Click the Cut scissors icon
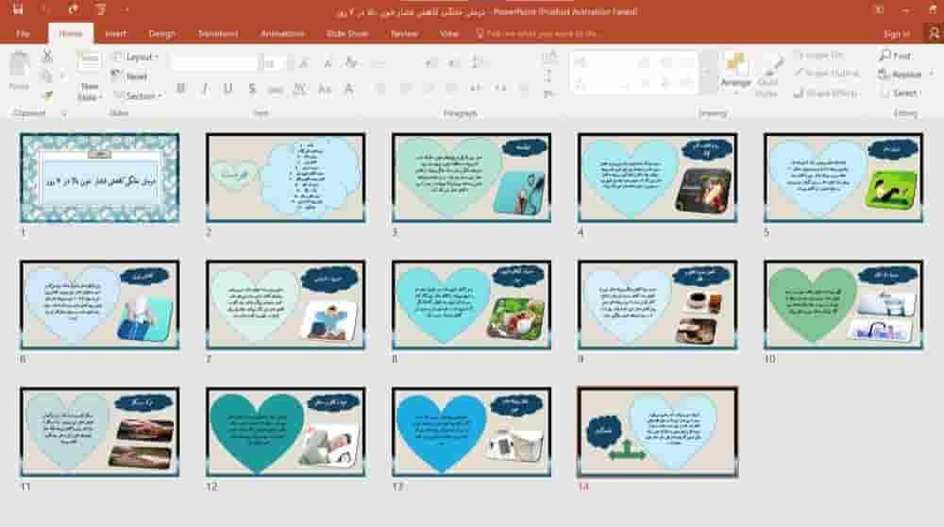 click(47, 56)
